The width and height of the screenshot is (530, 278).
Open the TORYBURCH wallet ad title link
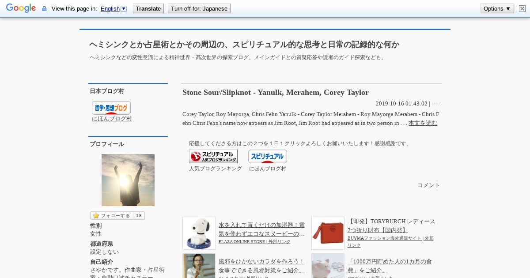tap(391, 225)
